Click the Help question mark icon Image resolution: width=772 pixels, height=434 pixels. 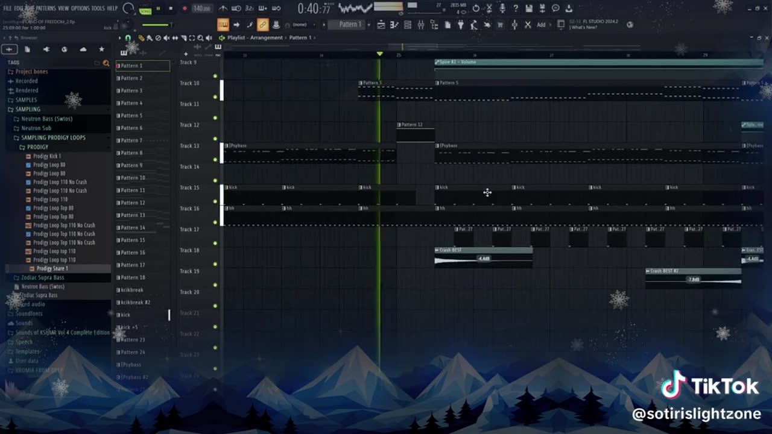(x=516, y=8)
